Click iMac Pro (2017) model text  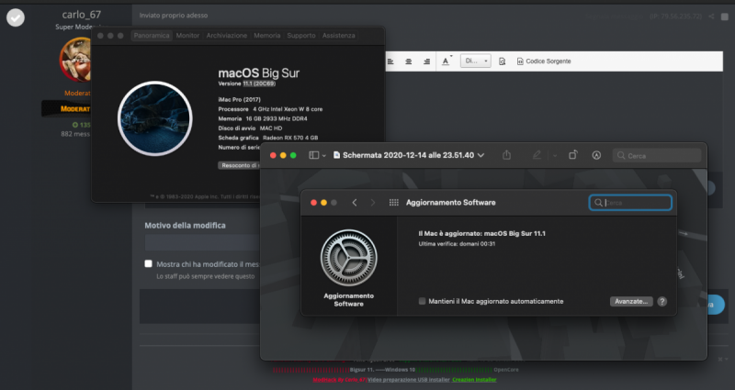point(239,99)
